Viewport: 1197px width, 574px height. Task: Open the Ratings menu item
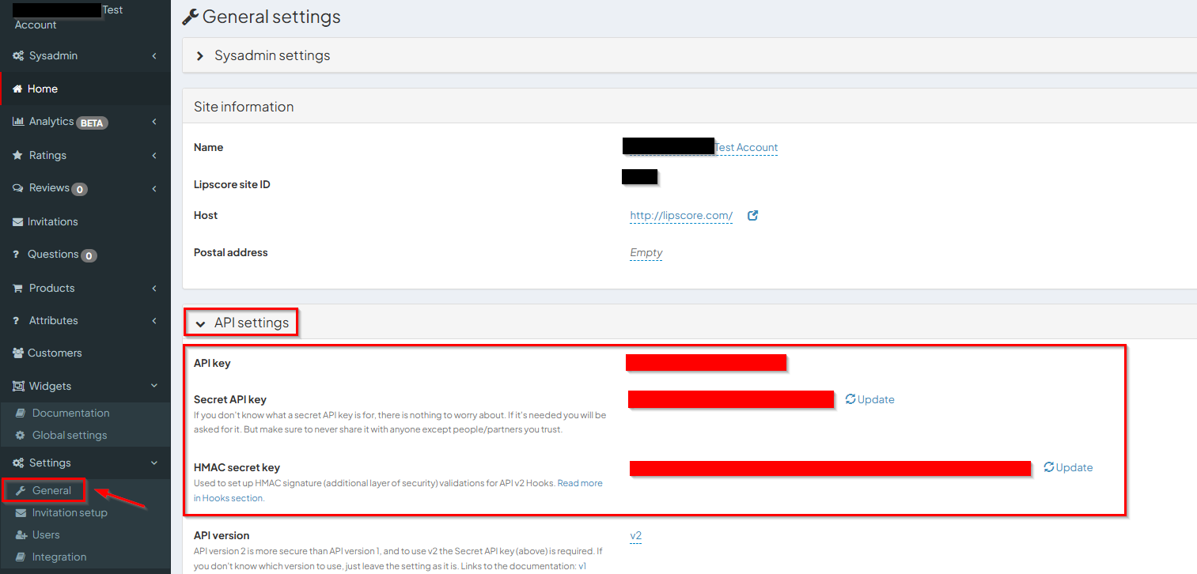[x=47, y=155]
